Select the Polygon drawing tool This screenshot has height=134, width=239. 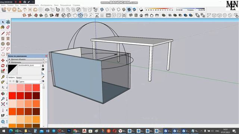coord(8,44)
